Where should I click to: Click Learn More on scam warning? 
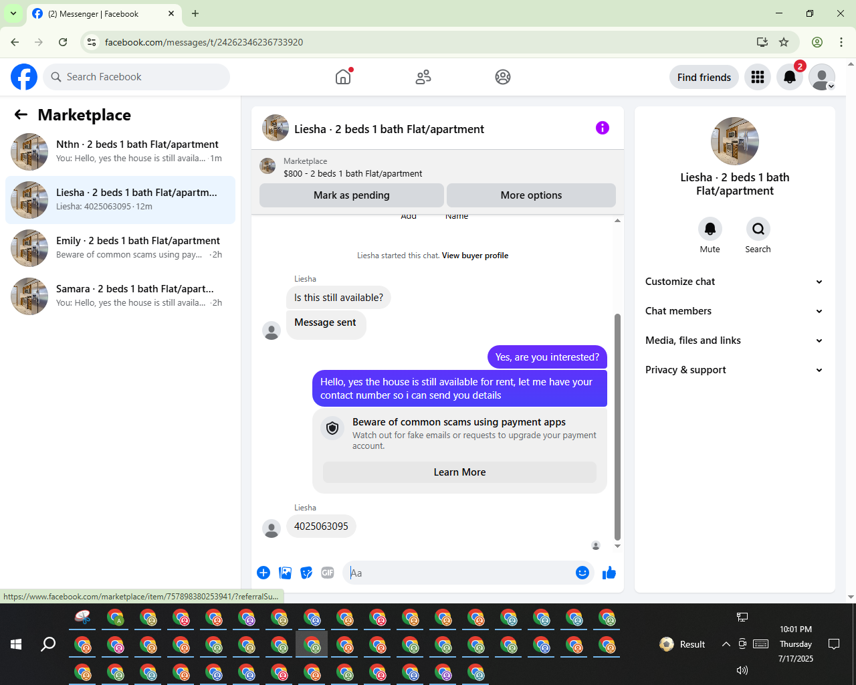coord(459,472)
